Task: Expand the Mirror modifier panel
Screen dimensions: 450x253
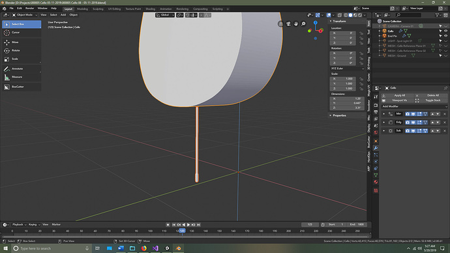Action: (384, 114)
